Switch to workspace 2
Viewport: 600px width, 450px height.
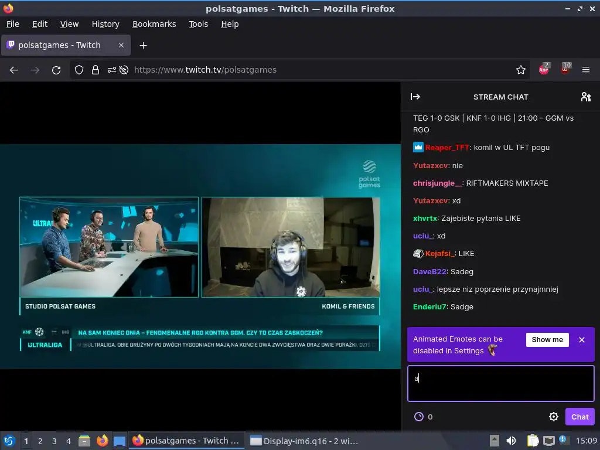pos(40,441)
